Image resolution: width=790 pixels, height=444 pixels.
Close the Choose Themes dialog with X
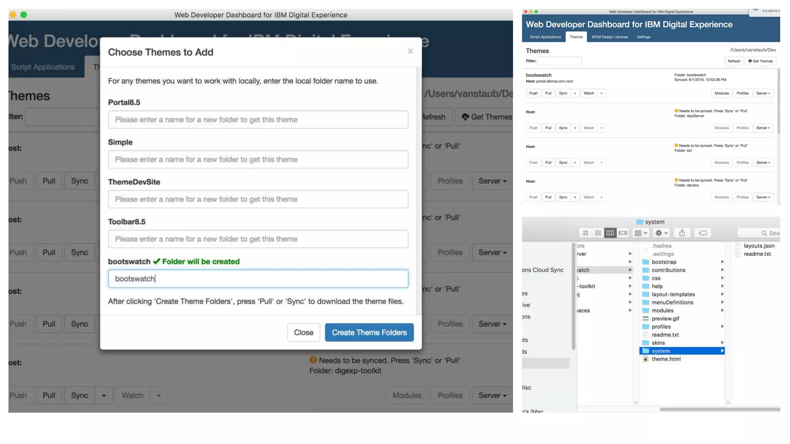pyautogui.click(x=410, y=51)
